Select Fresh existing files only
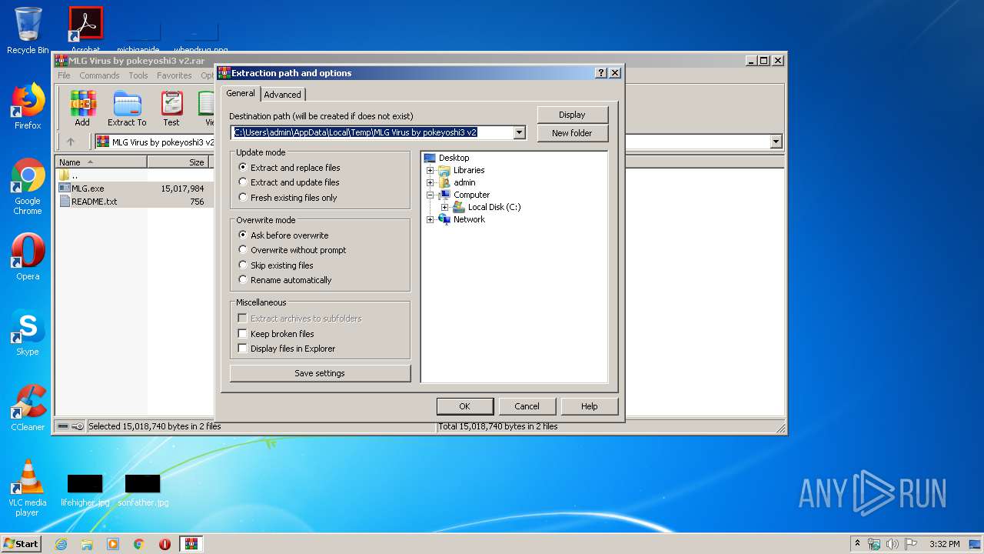 (x=288, y=198)
